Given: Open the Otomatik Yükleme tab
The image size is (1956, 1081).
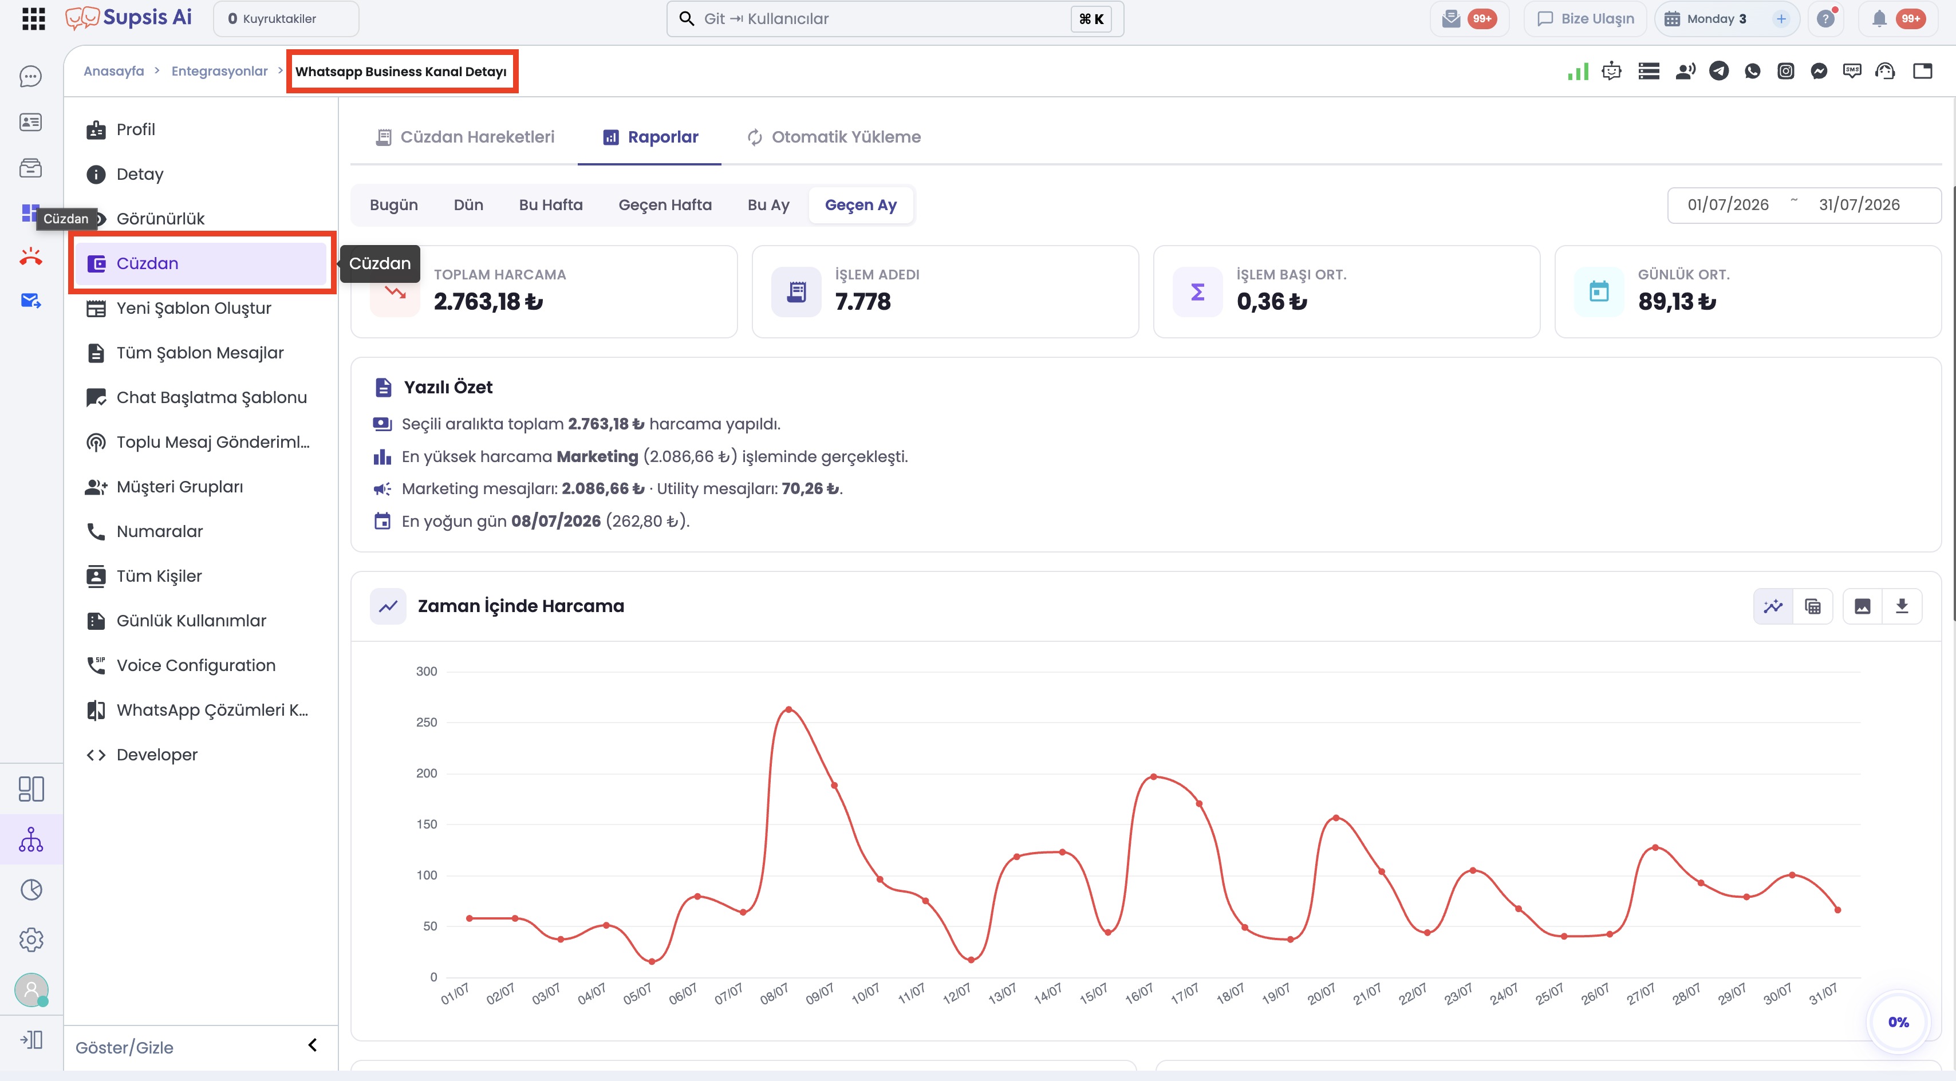Looking at the screenshot, I should click(x=834, y=137).
